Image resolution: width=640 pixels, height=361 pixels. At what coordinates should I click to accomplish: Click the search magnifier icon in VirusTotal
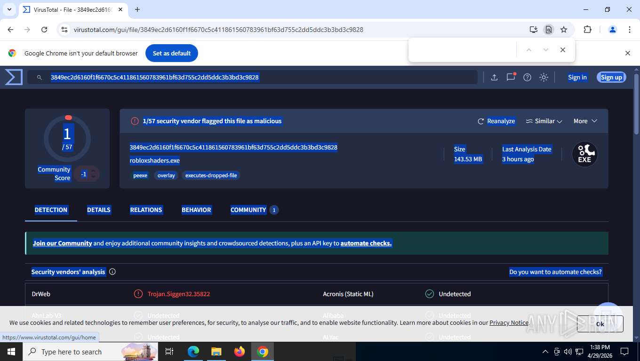(x=40, y=78)
